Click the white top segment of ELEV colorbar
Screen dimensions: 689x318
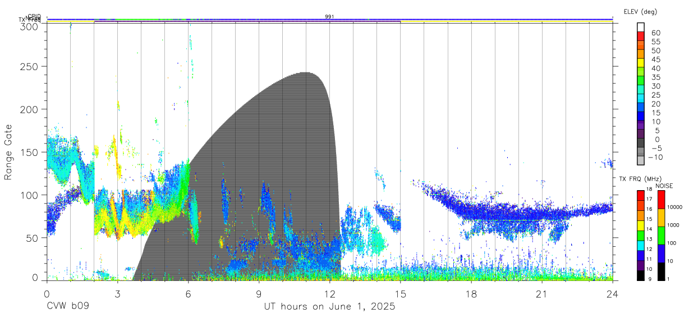point(641,27)
